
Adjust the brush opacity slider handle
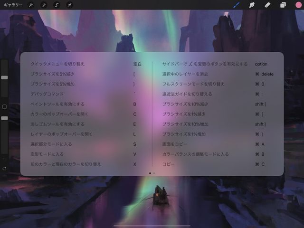4,118
